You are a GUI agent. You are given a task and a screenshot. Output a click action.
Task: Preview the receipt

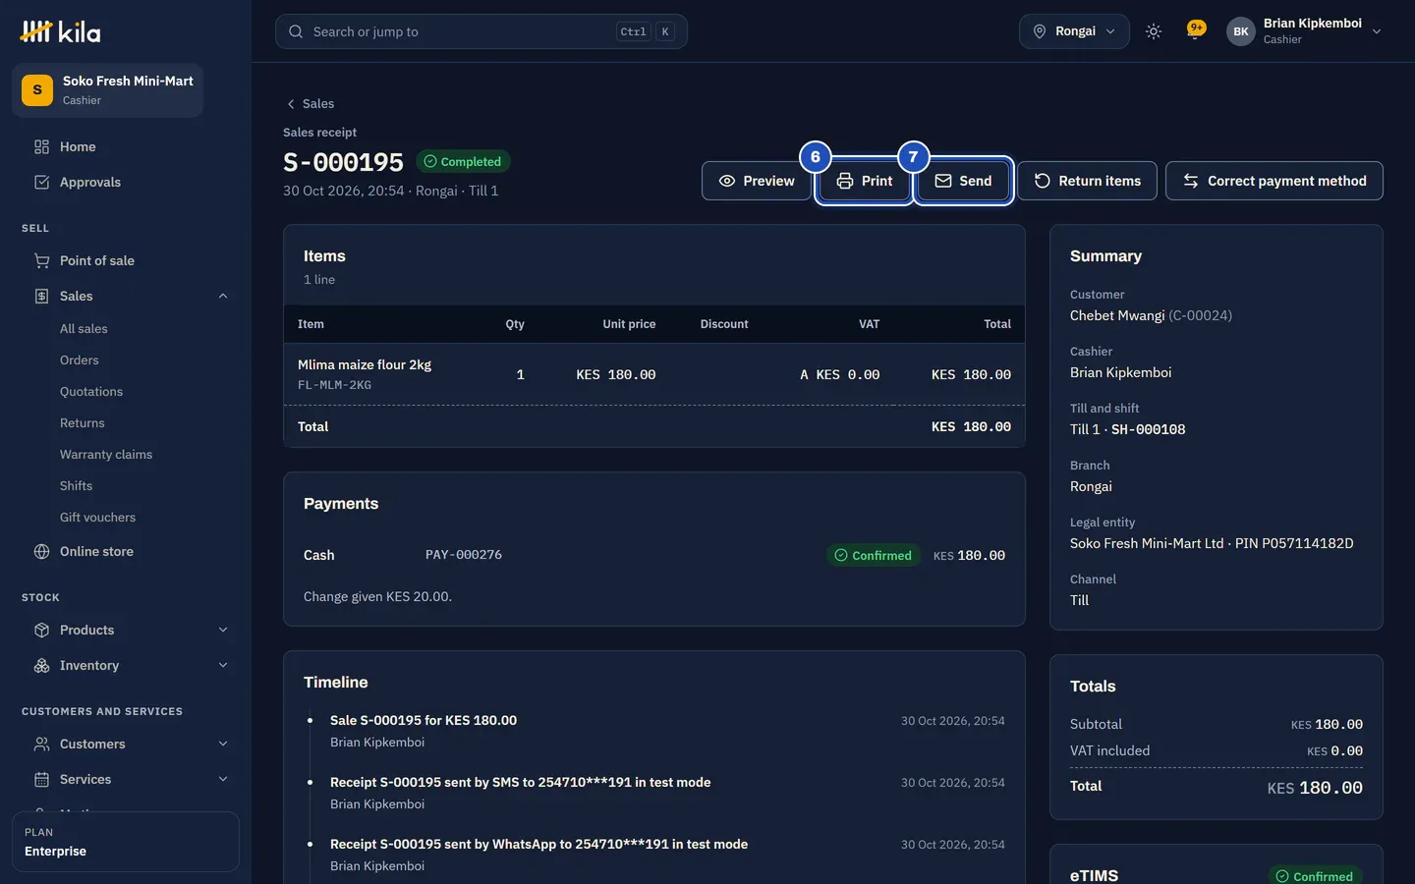(757, 181)
